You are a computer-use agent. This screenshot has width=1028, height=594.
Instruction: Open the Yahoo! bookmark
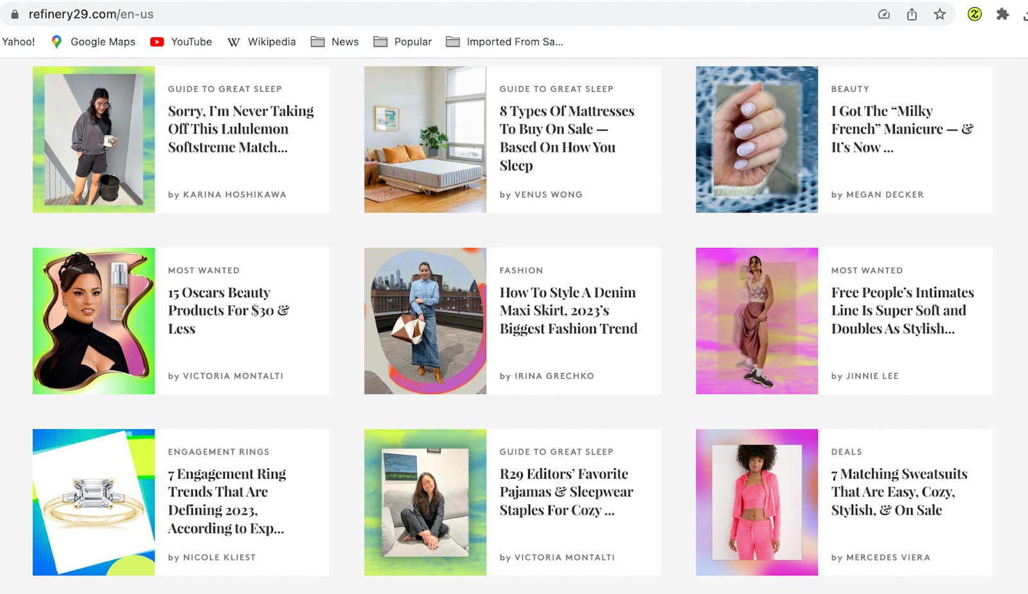(19, 42)
